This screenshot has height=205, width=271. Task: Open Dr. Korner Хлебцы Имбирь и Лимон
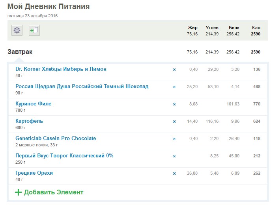(x=61, y=69)
